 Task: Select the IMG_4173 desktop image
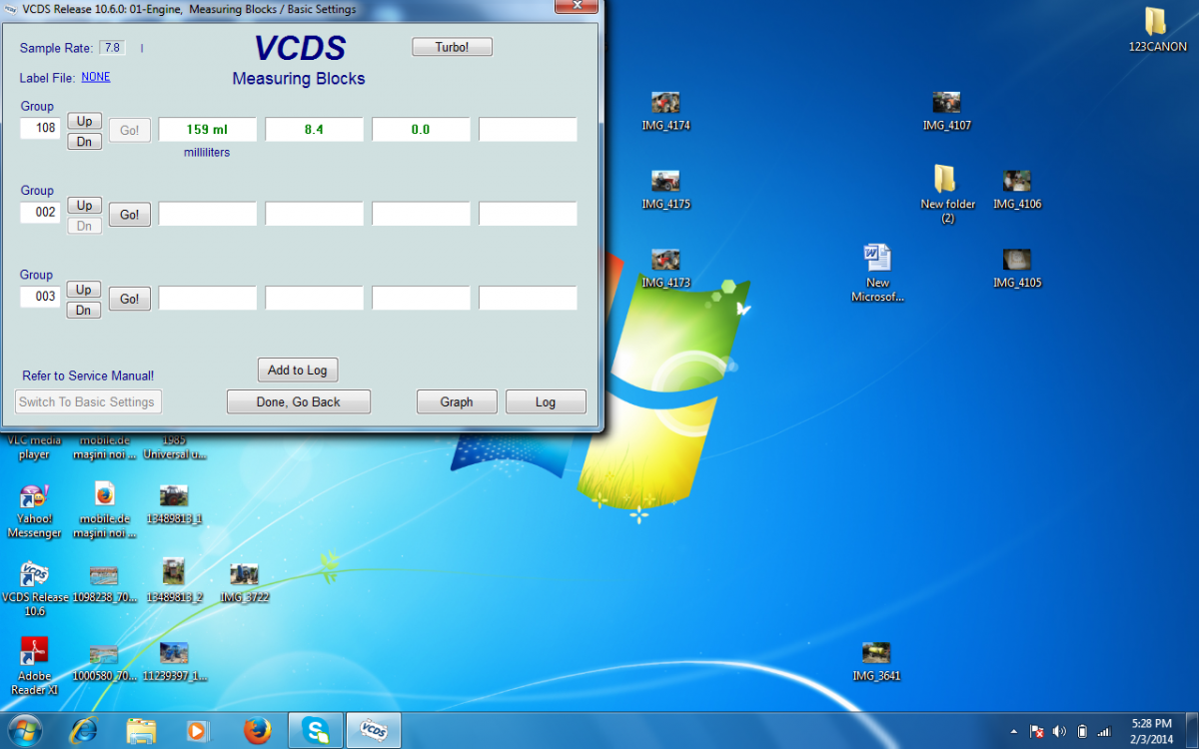tap(665, 269)
